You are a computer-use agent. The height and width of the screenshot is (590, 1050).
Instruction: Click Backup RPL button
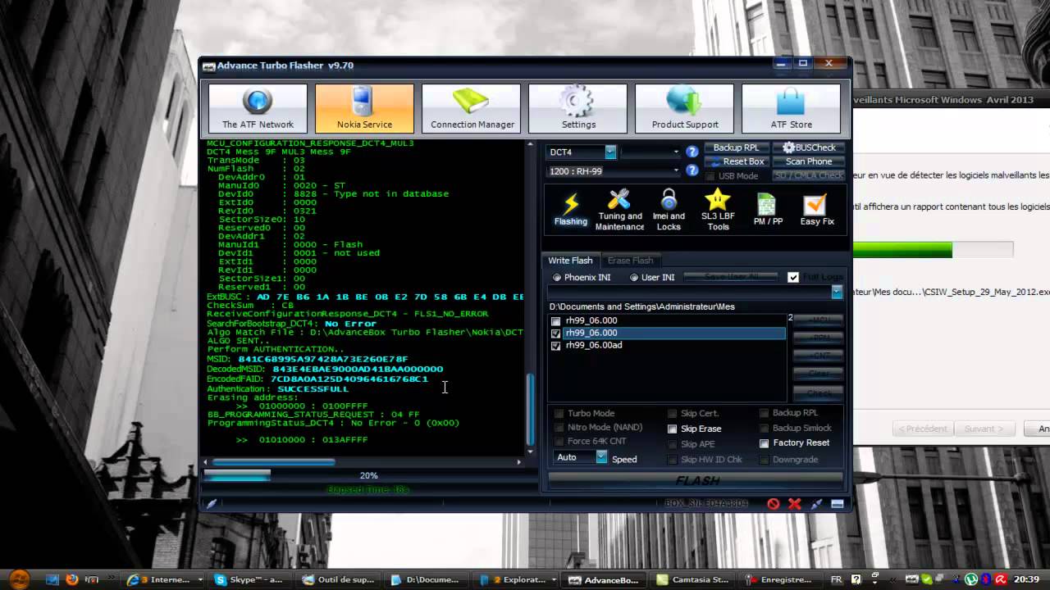pos(736,147)
